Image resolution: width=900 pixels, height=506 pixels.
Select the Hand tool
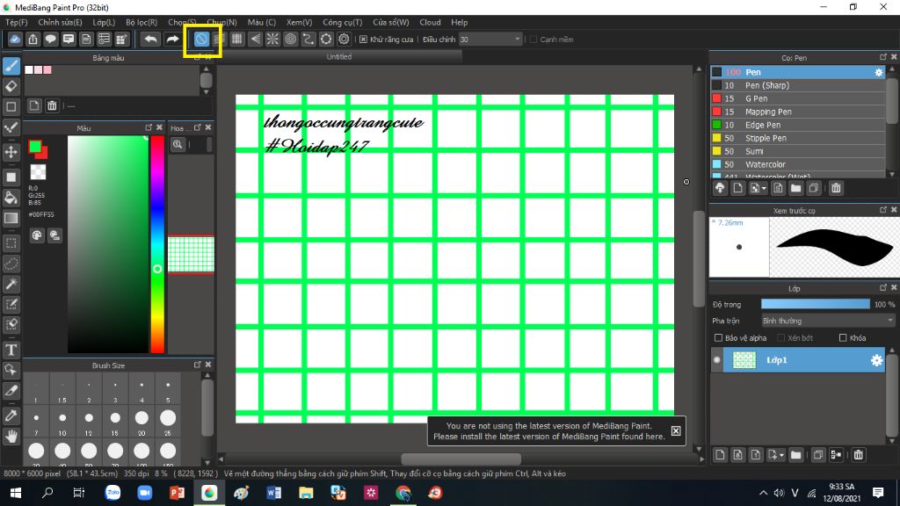click(x=11, y=437)
